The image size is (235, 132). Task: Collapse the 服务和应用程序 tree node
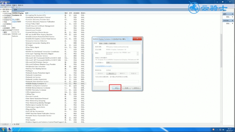pyautogui.click(x=1, y=30)
